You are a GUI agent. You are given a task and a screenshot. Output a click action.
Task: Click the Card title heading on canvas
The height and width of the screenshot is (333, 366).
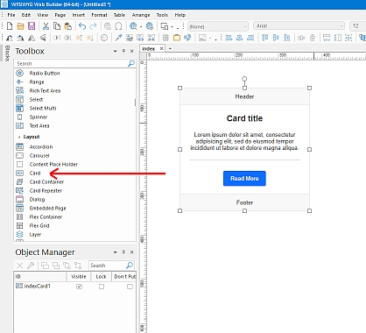point(244,118)
